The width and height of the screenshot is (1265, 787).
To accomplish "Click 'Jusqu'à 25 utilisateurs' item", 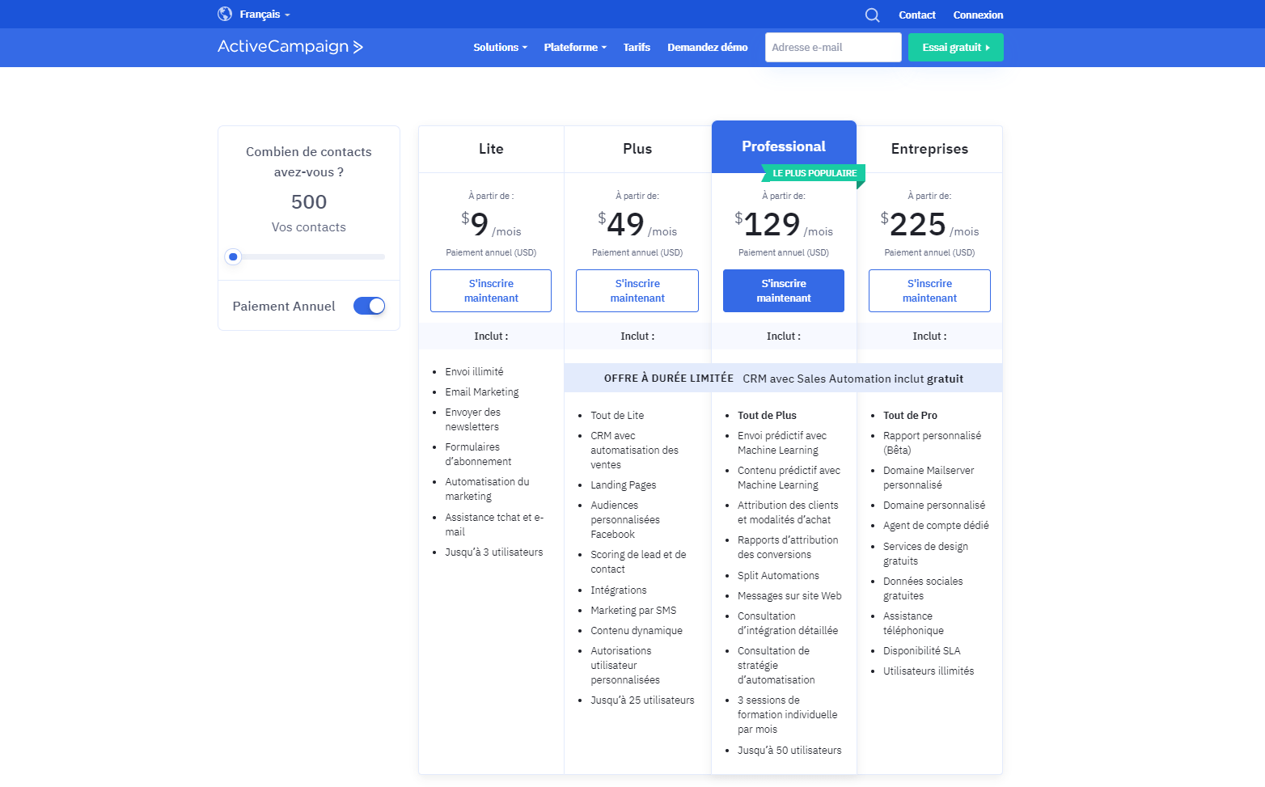I will 642,700.
